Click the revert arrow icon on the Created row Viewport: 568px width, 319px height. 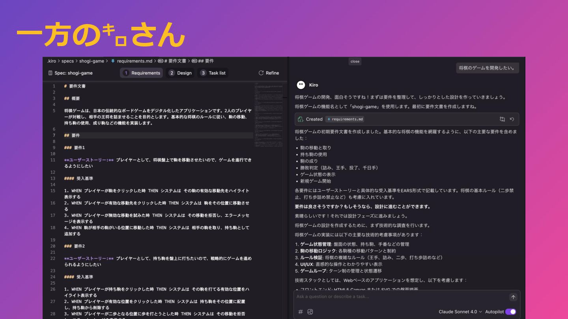point(512,119)
